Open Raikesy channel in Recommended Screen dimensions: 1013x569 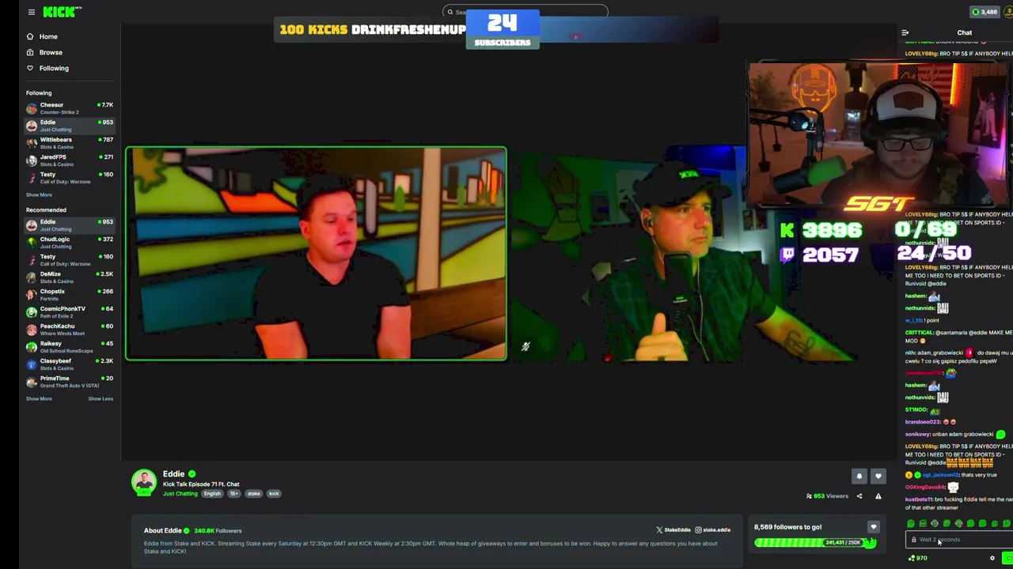pos(70,347)
